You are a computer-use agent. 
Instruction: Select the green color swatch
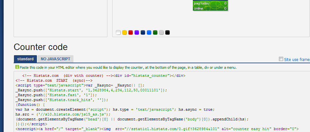155,33
